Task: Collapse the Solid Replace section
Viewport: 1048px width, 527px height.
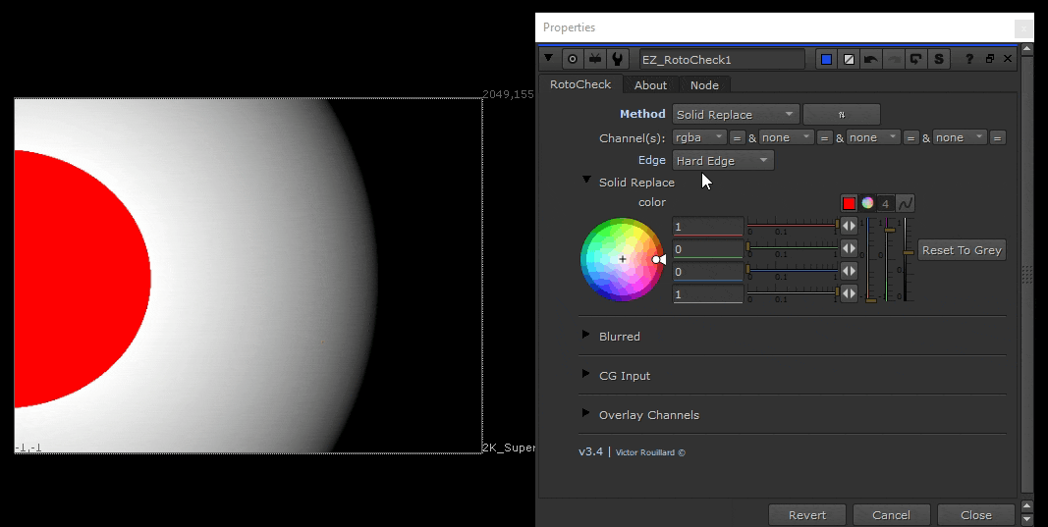Action: coord(586,182)
